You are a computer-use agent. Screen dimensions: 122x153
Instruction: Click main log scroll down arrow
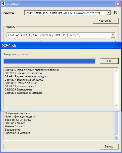click(x=116, y=138)
